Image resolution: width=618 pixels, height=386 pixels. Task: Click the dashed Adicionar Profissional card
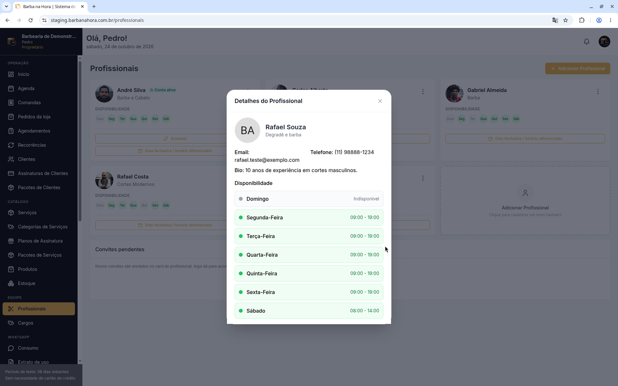click(525, 201)
